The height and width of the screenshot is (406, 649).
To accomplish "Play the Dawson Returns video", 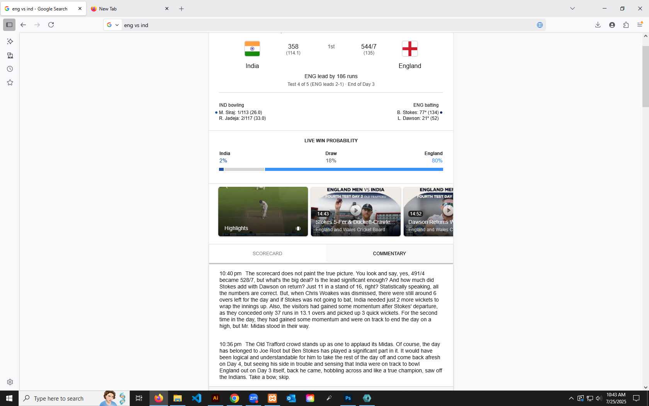I will (x=428, y=212).
